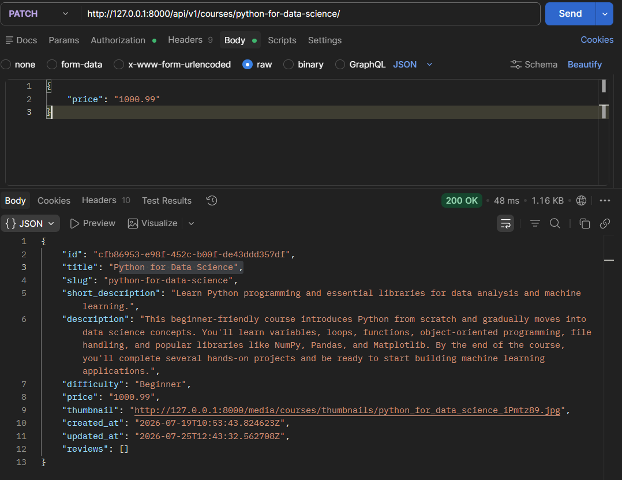
Task: Search within the response body
Action: 555,224
